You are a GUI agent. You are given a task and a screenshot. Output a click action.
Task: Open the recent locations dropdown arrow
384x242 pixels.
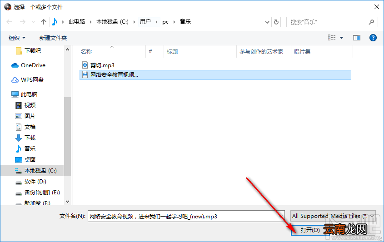tap(33, 22)
